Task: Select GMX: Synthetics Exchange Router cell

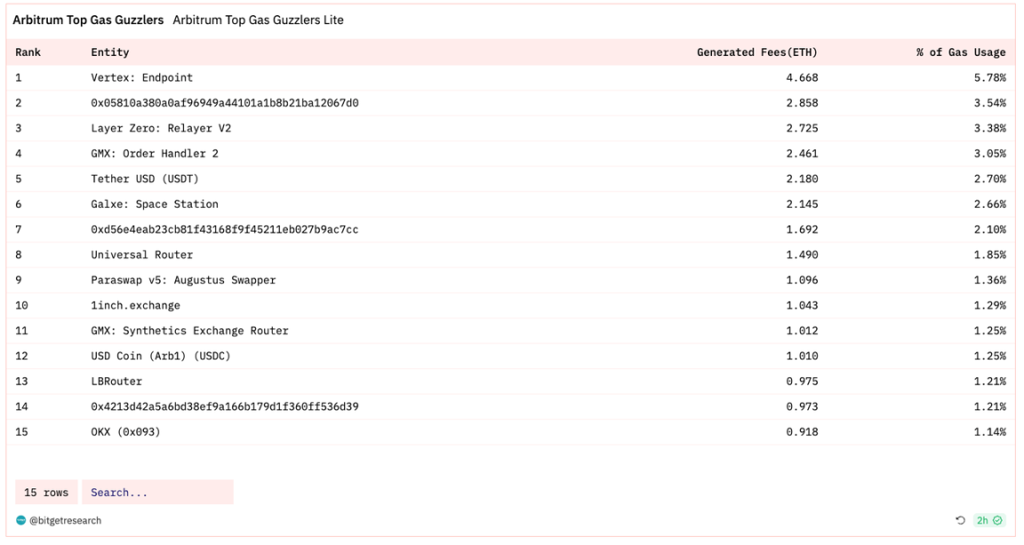Action: tap(189, 330)
